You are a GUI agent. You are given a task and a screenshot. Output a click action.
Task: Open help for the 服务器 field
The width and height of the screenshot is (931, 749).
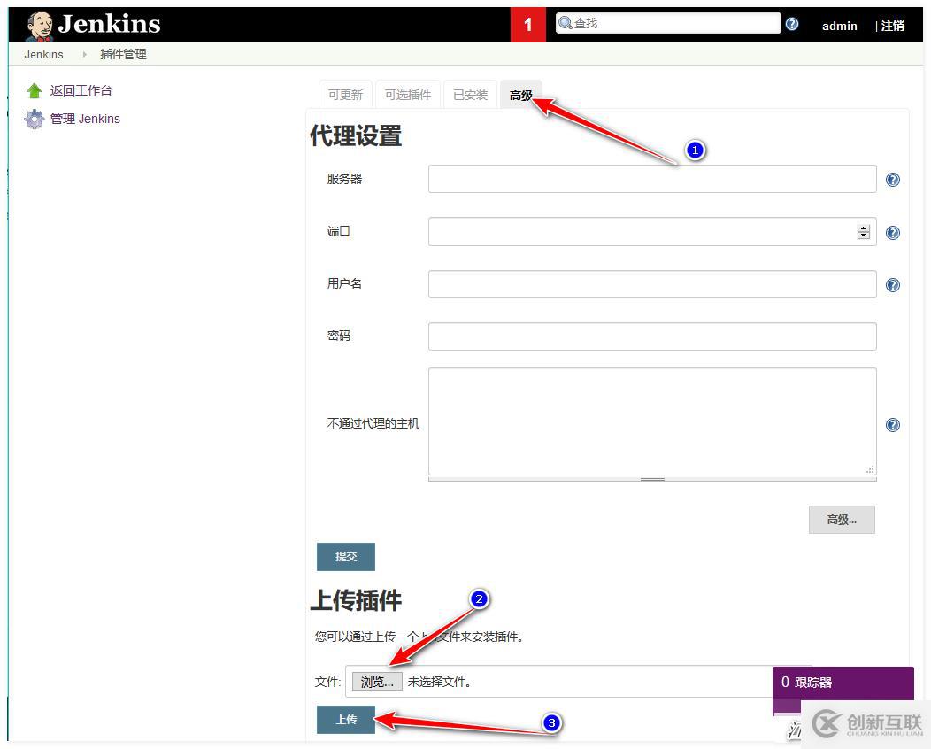click(892, 180)
